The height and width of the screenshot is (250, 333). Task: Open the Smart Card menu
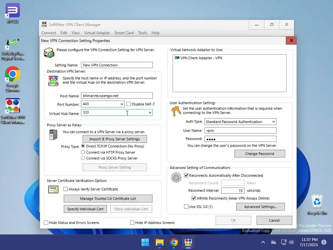coord(124,33)
